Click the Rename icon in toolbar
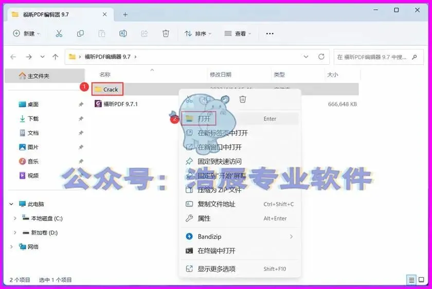 pyautogui.click(x=123, y=33)
